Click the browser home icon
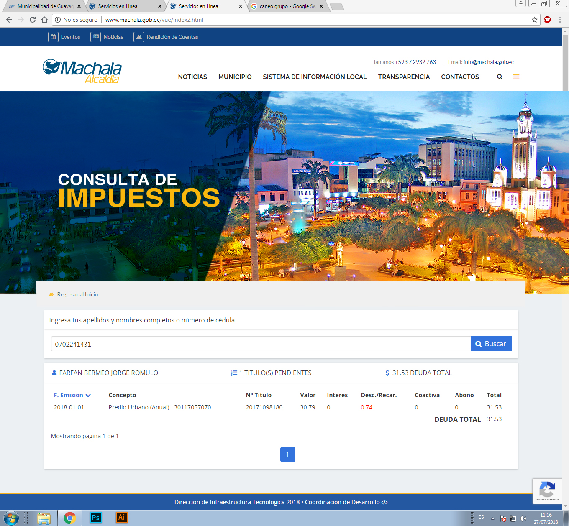 tap(44, 20)
